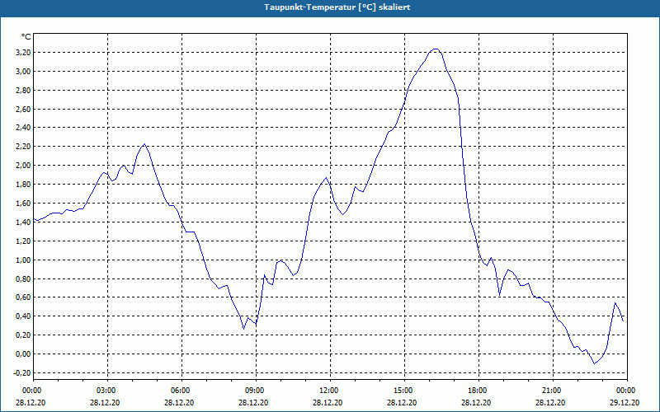Select the 0,20 y-axis label

24,335
